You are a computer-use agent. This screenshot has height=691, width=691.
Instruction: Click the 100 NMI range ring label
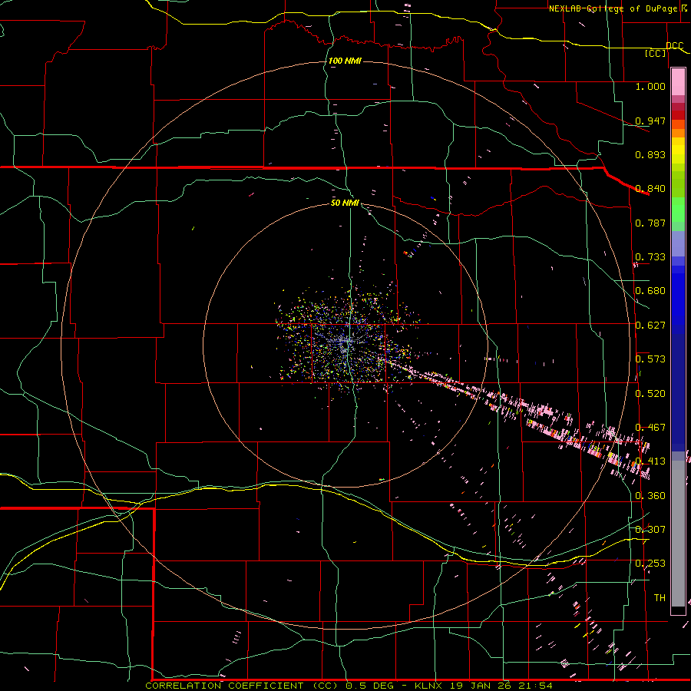(x=345, y=61)
